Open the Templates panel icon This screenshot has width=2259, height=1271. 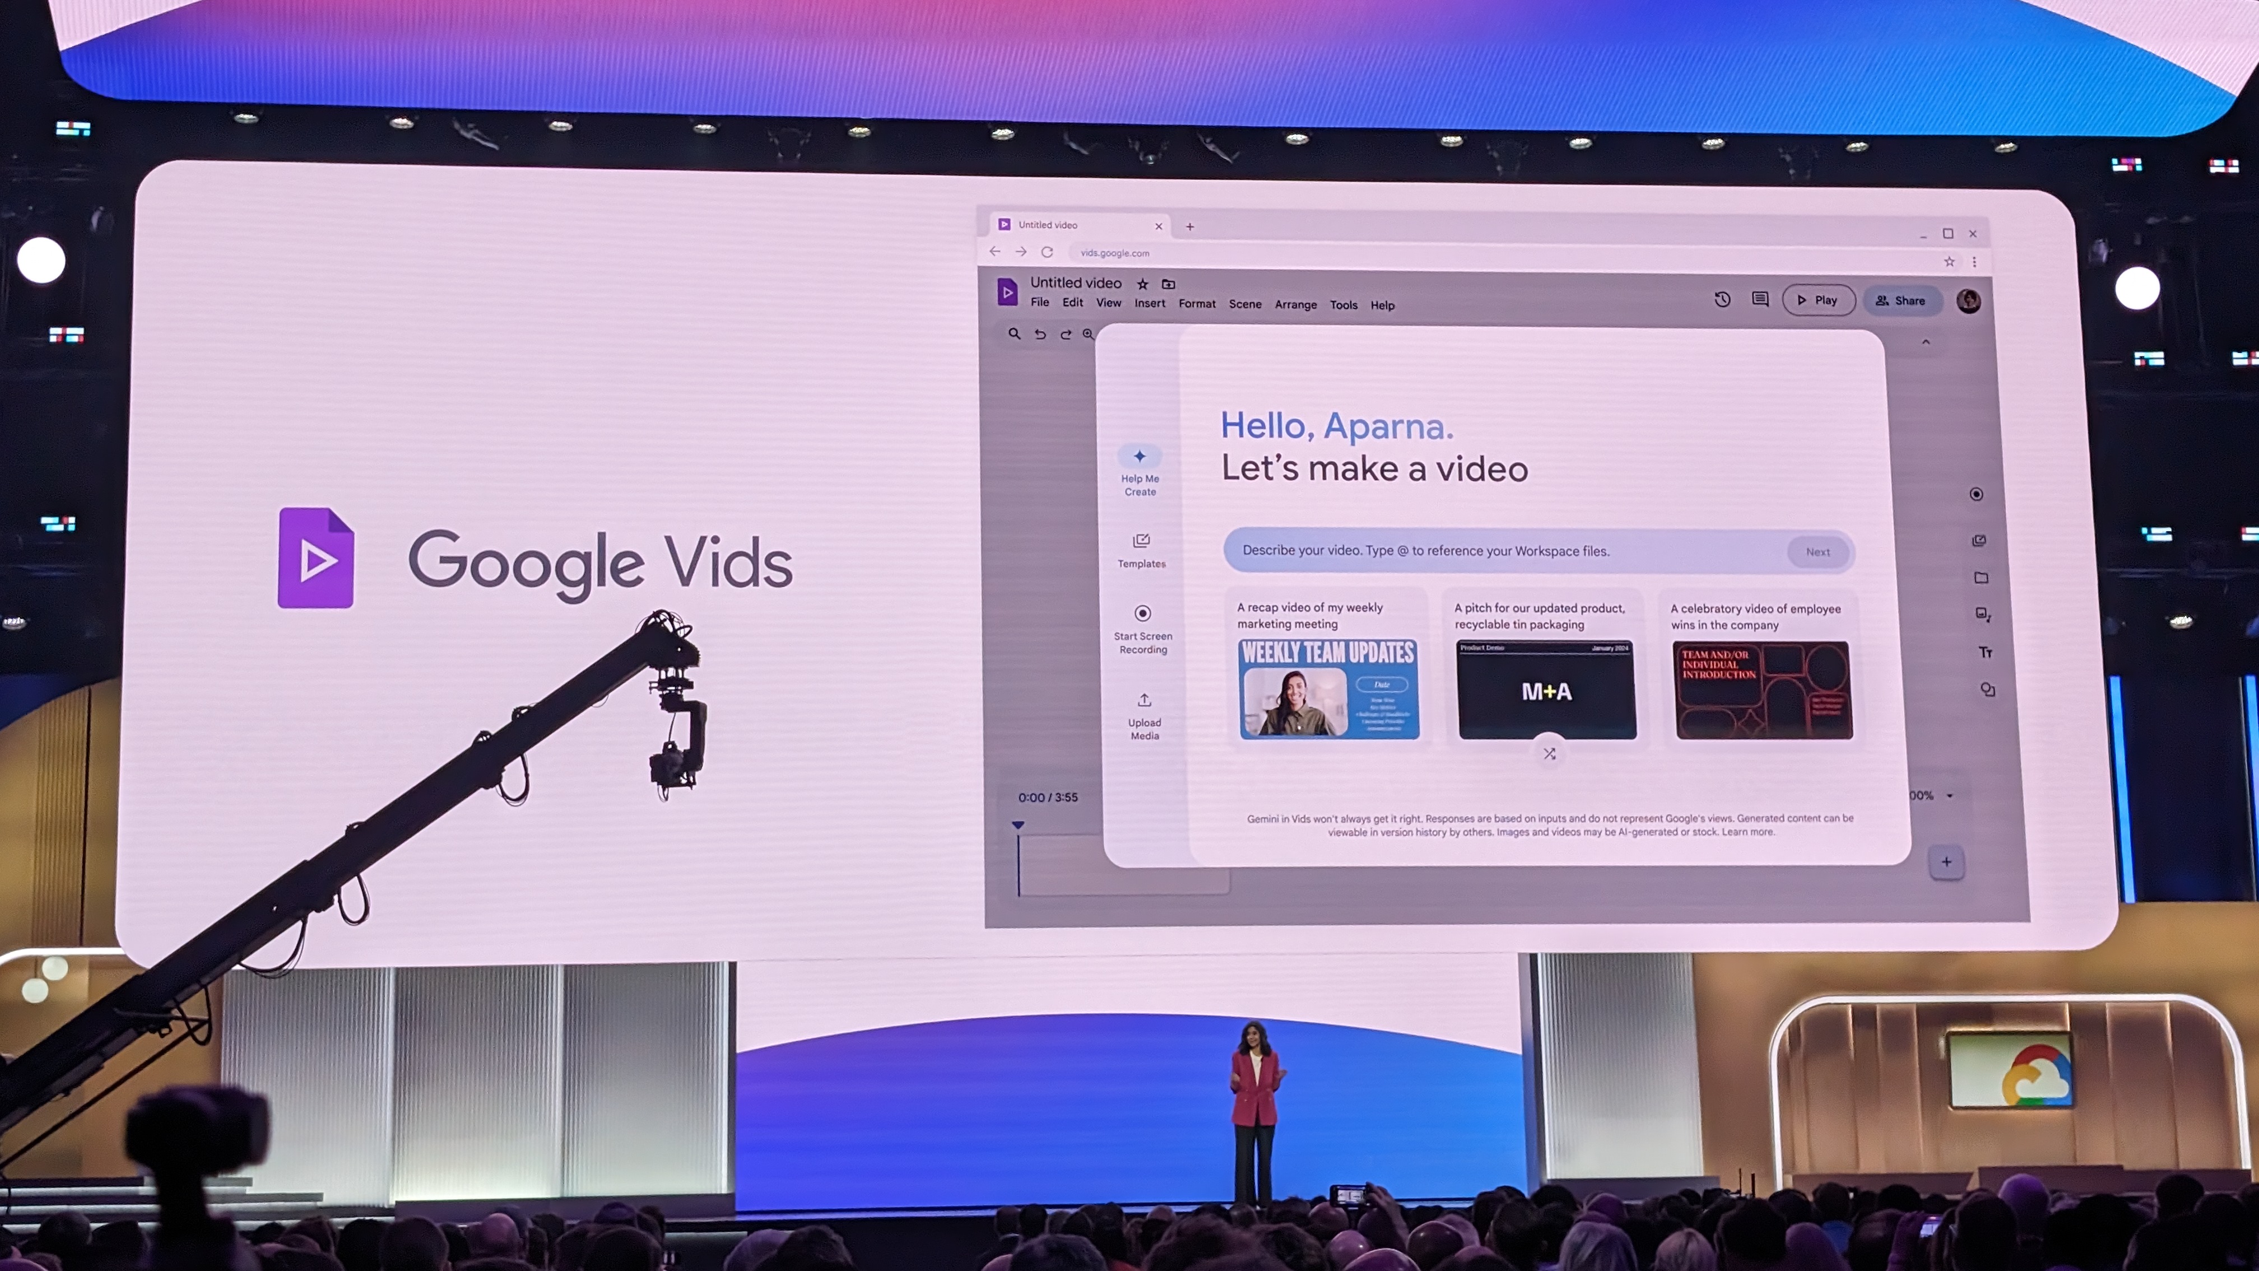1141,540
